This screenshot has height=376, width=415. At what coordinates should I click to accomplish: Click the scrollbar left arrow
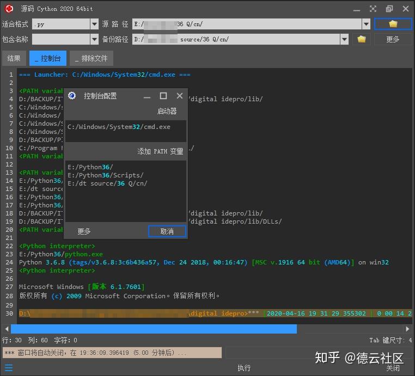coord(7,329)
